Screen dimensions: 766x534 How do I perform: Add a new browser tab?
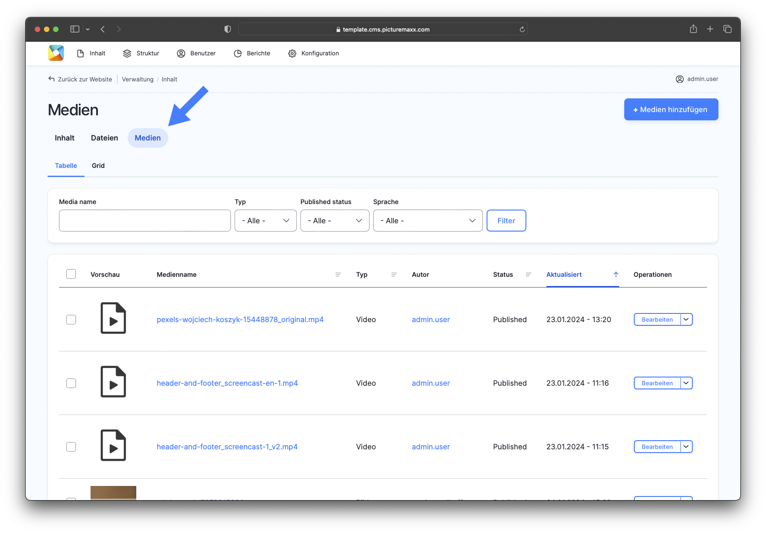pyautogui.click(x=710, y=29)
